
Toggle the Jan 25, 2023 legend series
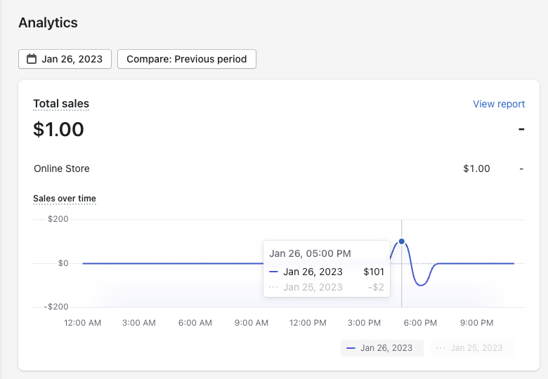point(472,347)
